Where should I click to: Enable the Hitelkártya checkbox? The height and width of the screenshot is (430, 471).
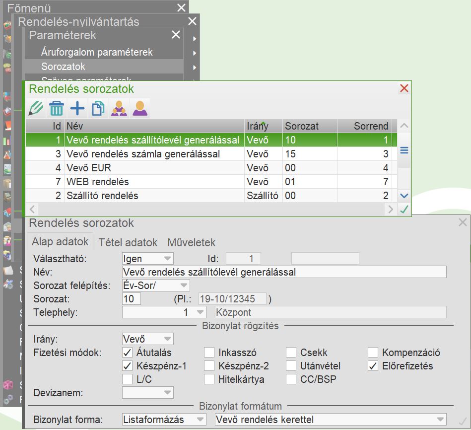pyautogui.click(x=209, y=379)
